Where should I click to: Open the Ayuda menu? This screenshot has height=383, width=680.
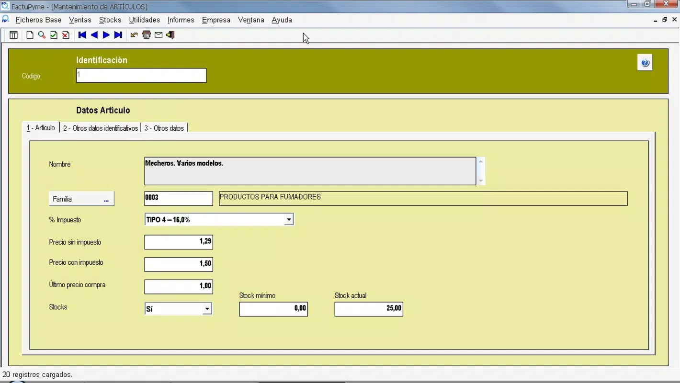coord(282,20)
